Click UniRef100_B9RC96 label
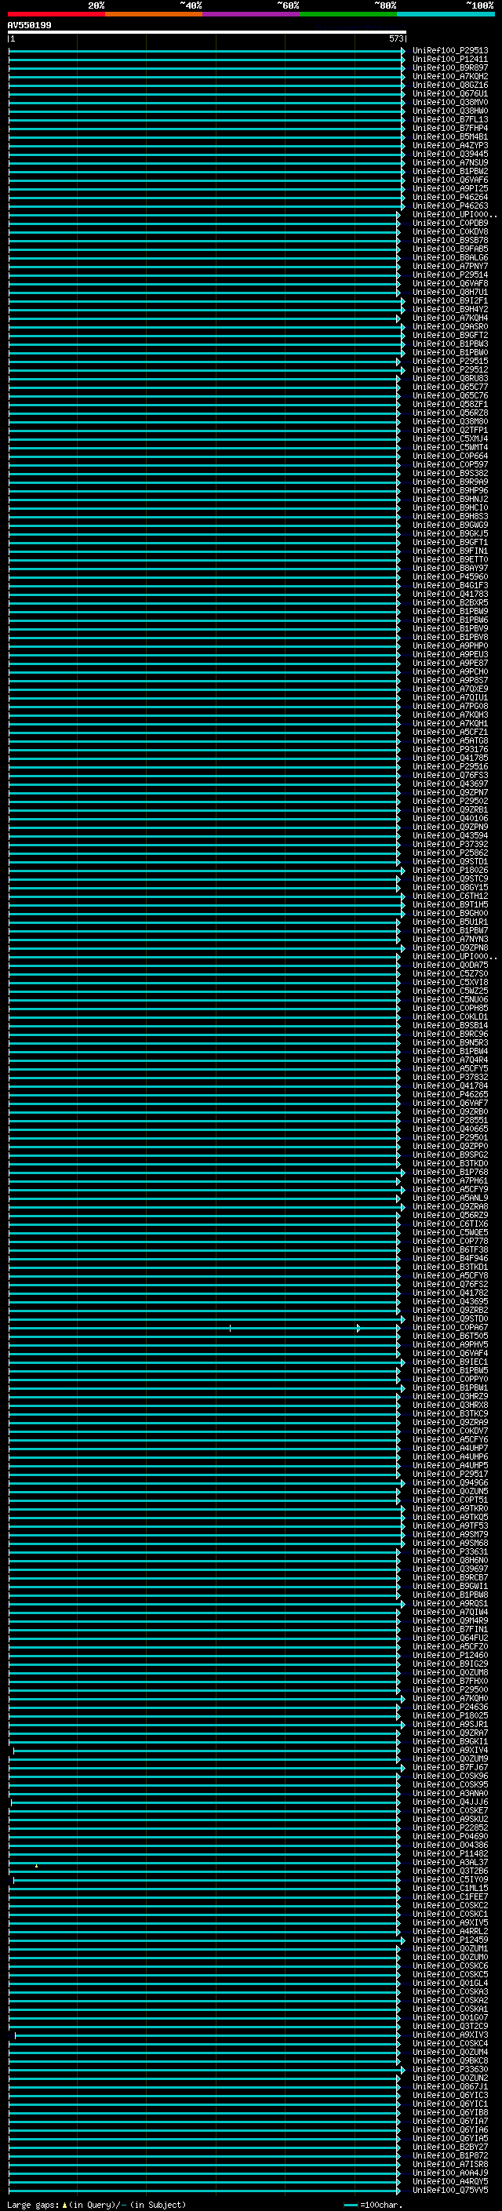502x2211 pixels. (x=449, y=1035)
